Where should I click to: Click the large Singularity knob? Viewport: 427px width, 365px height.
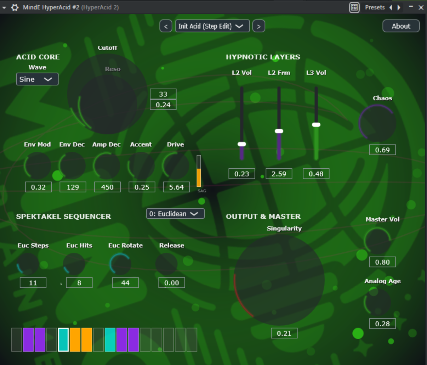point(279,280)
